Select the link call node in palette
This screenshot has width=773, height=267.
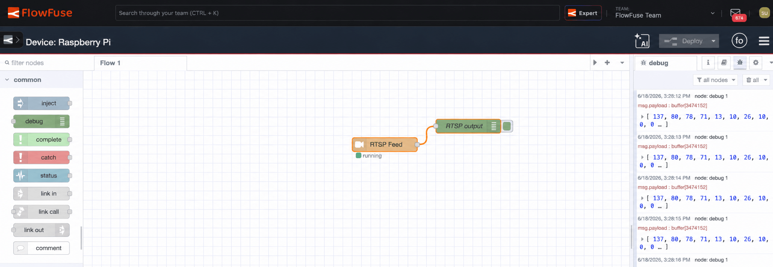pos(41,212)
